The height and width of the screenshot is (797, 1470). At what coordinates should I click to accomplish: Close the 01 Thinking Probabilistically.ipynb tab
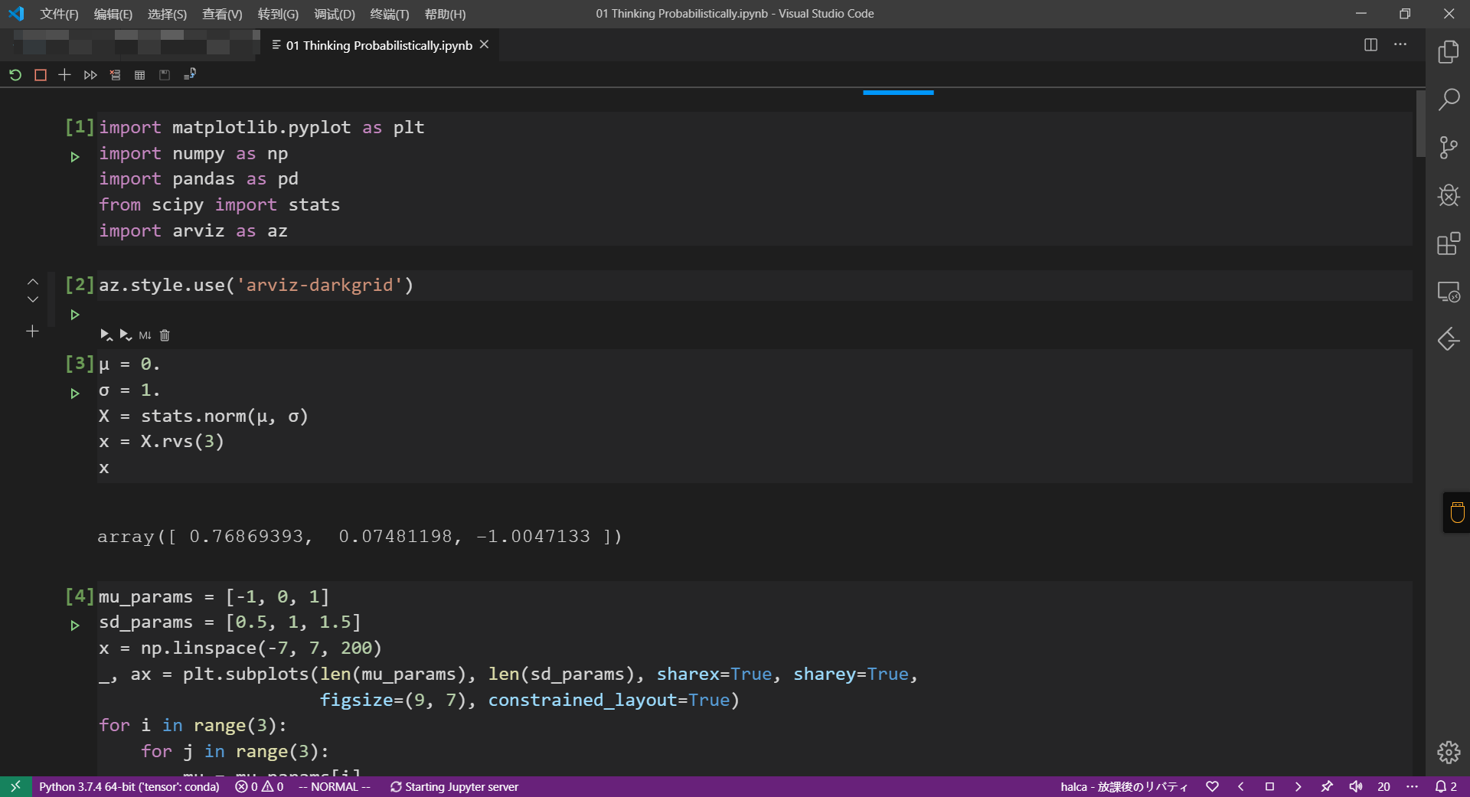pyautogui.click(x=484, y=45)
